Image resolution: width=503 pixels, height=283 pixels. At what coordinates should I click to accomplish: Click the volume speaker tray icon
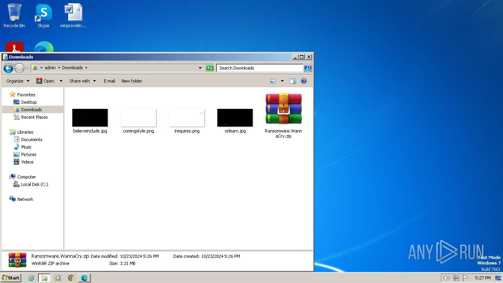coord(446,278)
